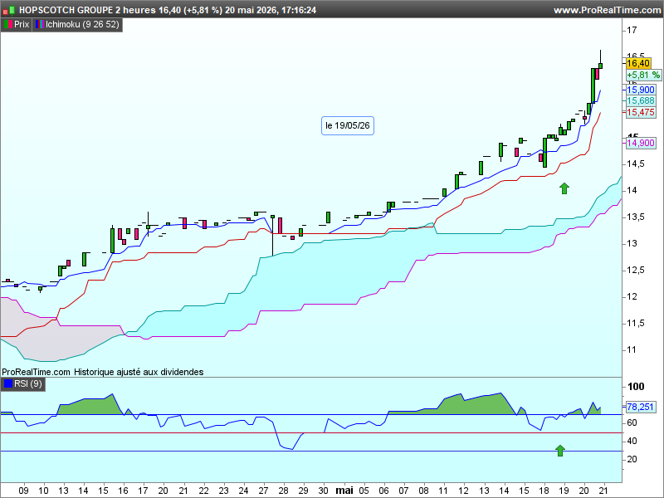Click the Ichimoku colored-bars legend icon

tap(39, 25)
